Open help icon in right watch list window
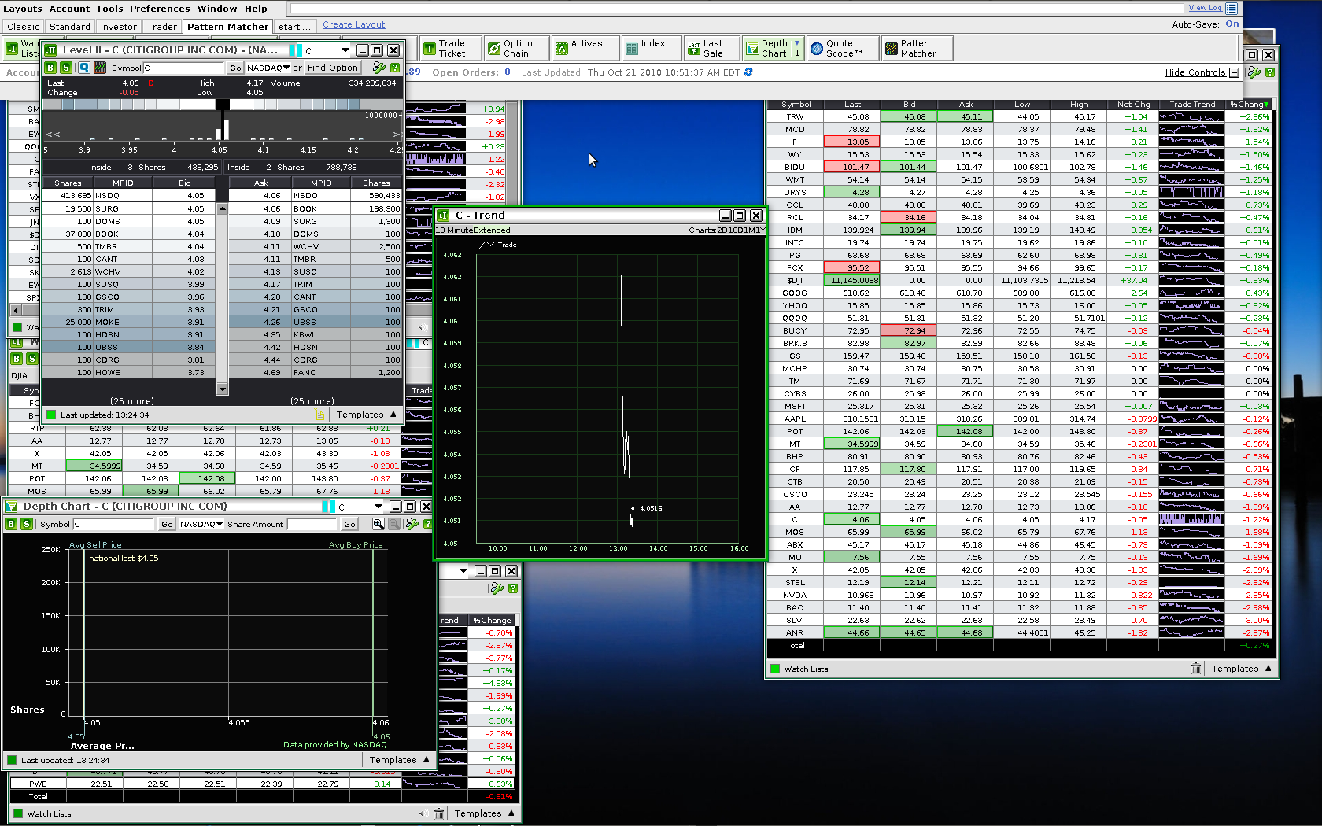1322x826 pixels. [x=1270, y=72]
